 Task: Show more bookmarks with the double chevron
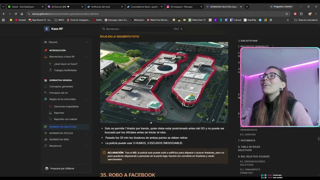pyautogui.click(x=288, y=20)
